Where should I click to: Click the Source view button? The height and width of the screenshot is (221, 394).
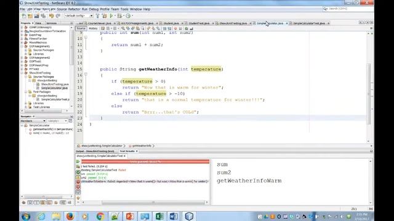[81, 29]
